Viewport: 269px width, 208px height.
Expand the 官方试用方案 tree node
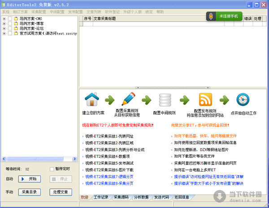4,33
